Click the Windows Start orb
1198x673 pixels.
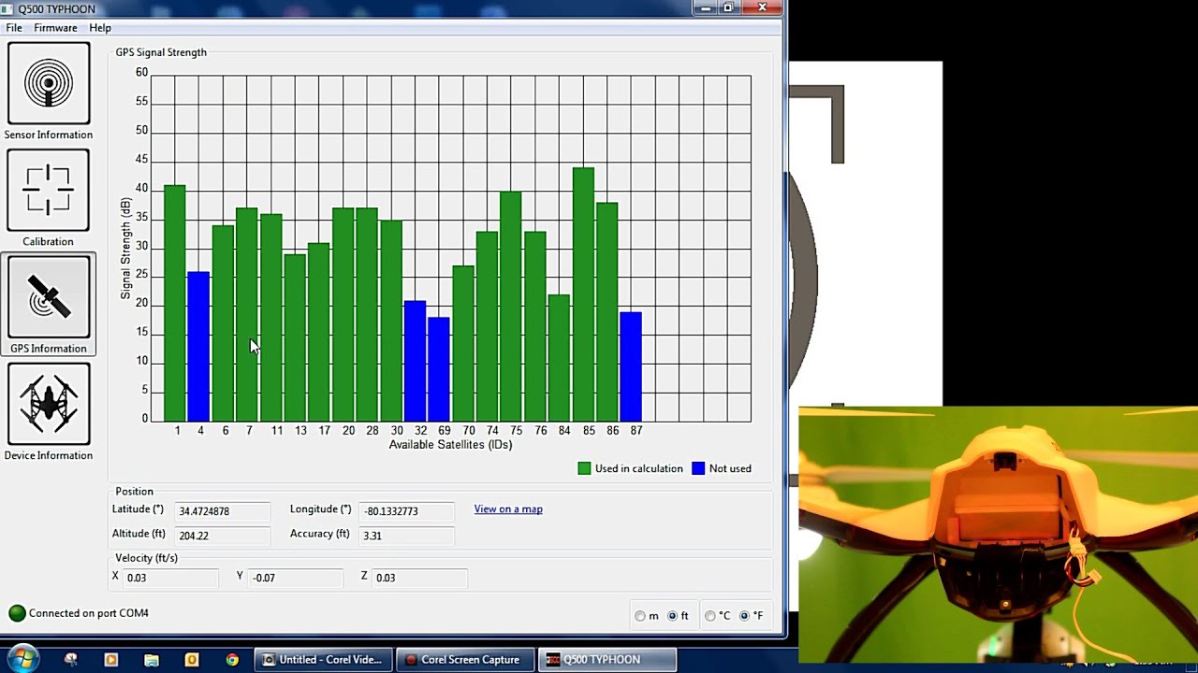[22, 659]
